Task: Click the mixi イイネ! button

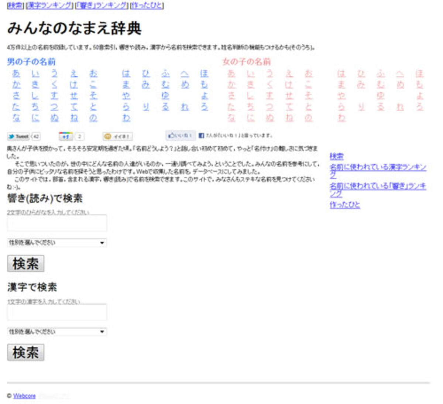Action: pos(117,137)
